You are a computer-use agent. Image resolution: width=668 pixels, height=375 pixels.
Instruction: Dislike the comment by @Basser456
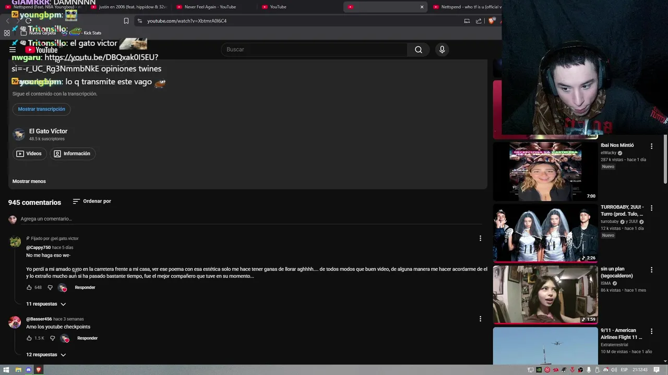[52, 338]
